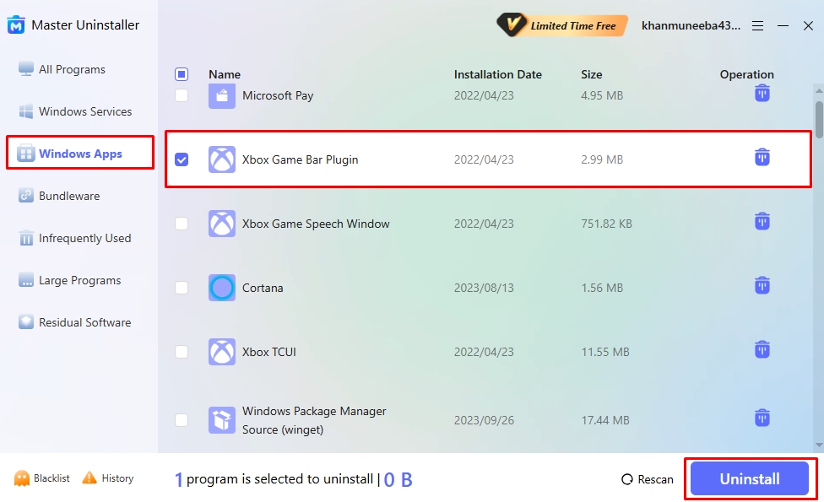Open All Programs section

pyautogui.click(x=72, y=69)
